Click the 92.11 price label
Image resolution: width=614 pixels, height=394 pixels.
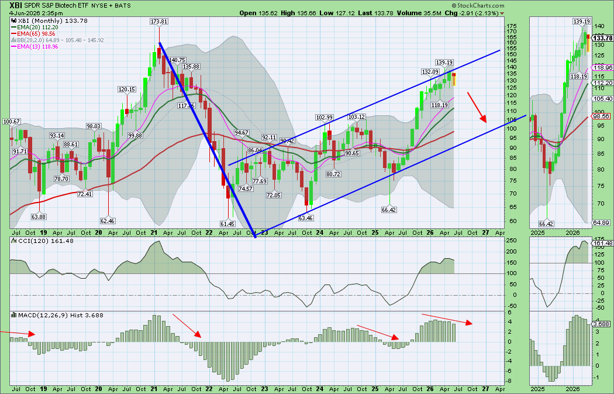[x=269, y=138]
